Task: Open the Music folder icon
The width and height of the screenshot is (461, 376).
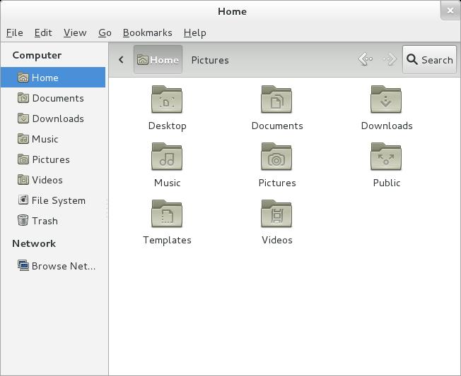Action: pyautogui.click(x=167, y=157)
